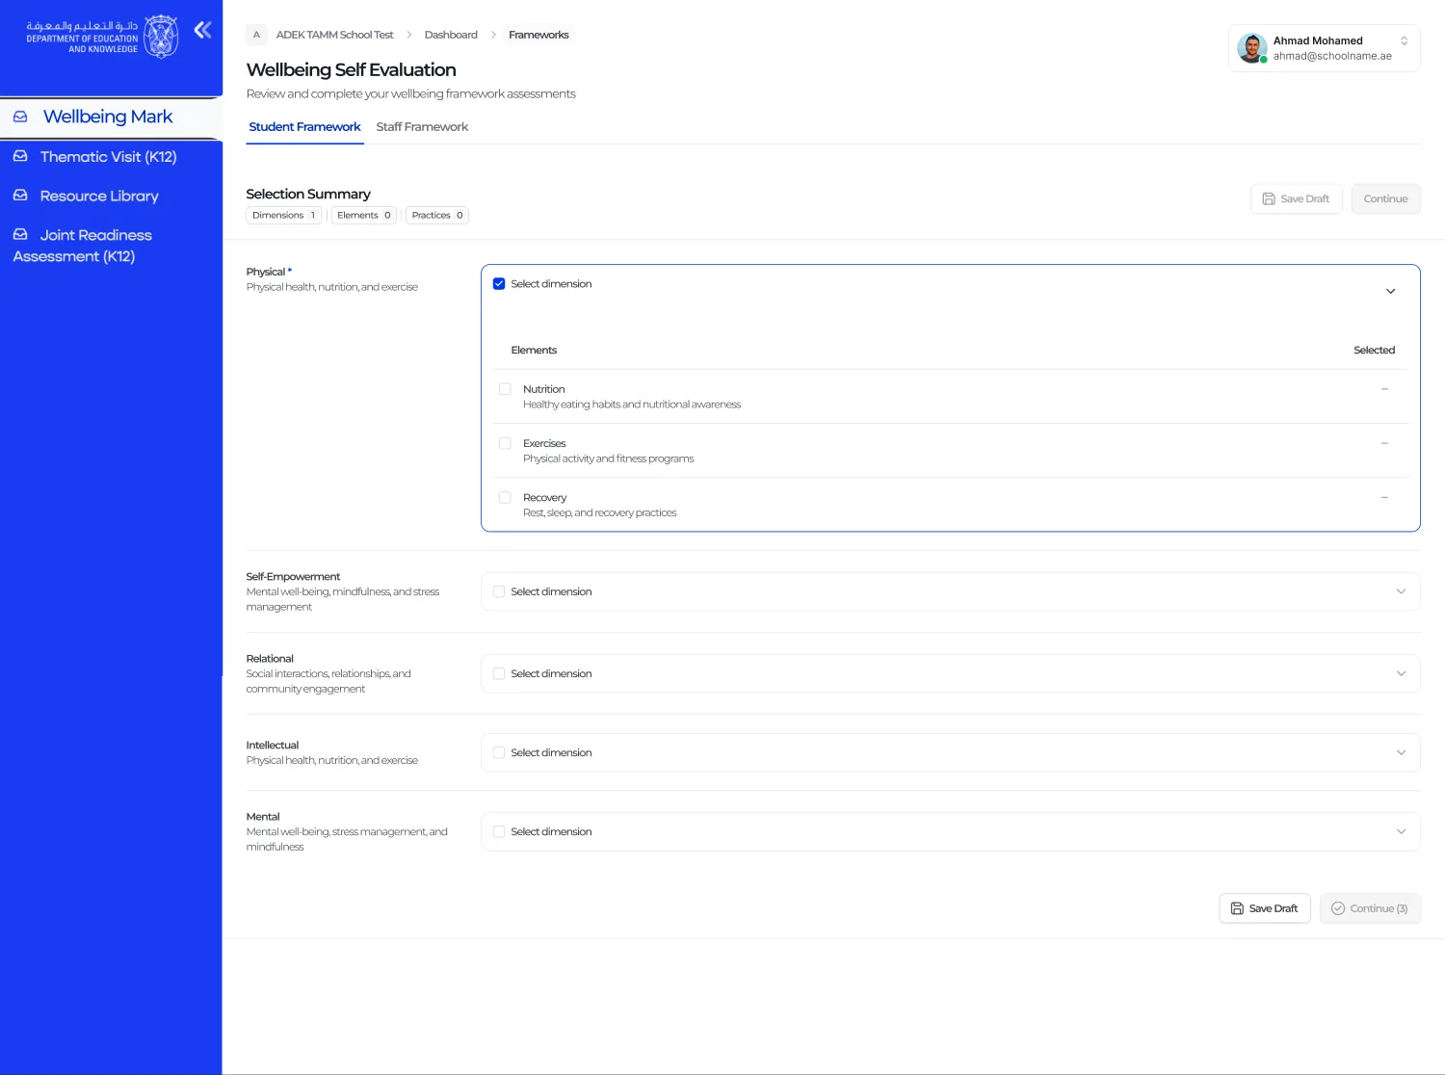Check Relational Select dimension checkbox
The height and width of the screenshot is (1075, 1445).
coord(499,673)
